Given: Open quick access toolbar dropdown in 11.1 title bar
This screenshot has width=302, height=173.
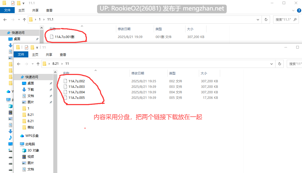Looking at the screenshot, I should point(24,3).
